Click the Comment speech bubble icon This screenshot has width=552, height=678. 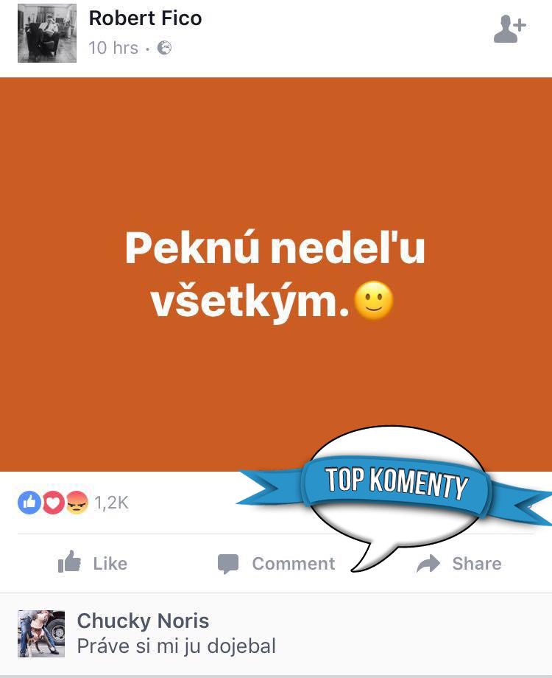pyautogui.click(x=228, y=564)
